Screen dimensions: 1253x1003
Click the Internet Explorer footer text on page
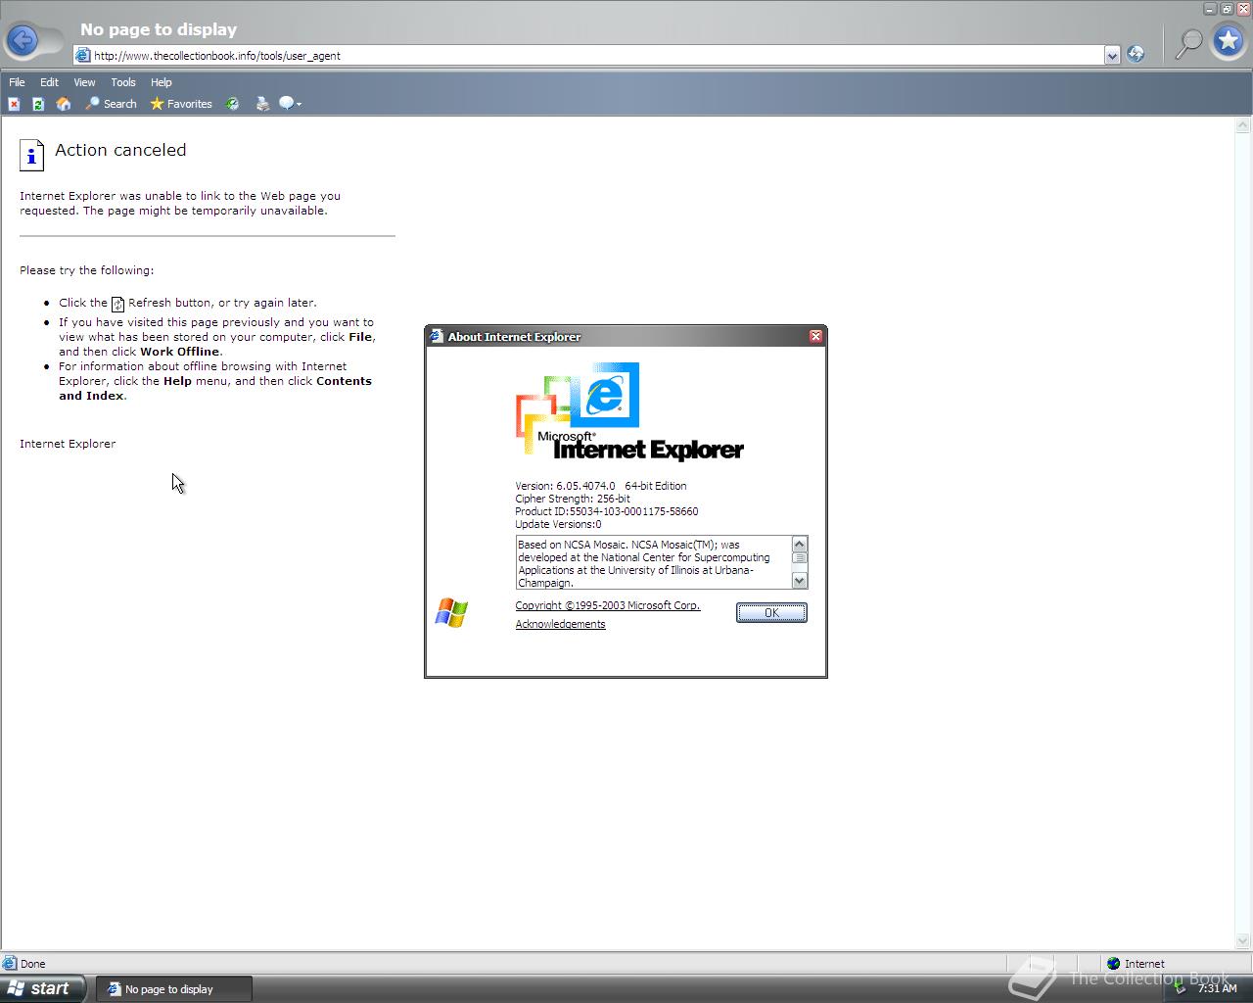(68, 444)
